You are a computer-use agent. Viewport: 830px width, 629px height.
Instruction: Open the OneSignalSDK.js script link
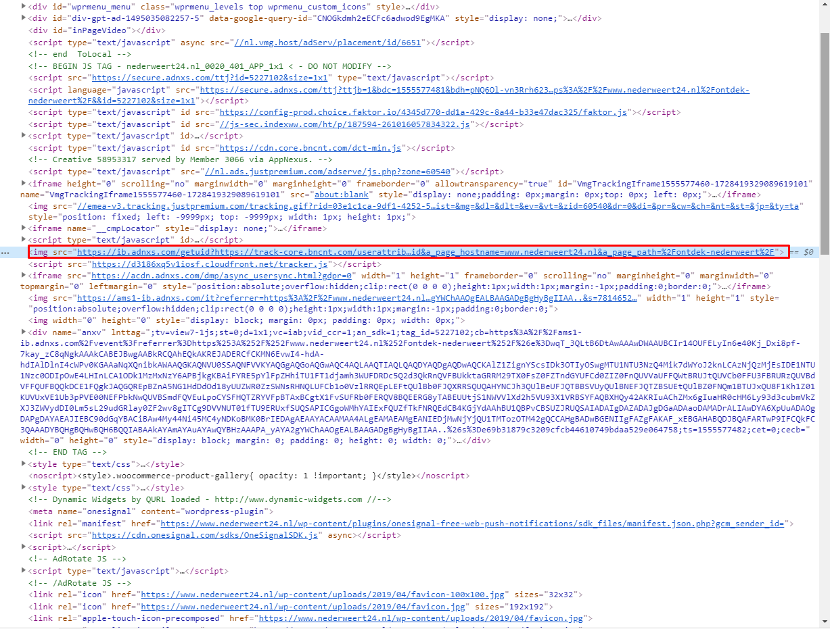click(205, 535)
